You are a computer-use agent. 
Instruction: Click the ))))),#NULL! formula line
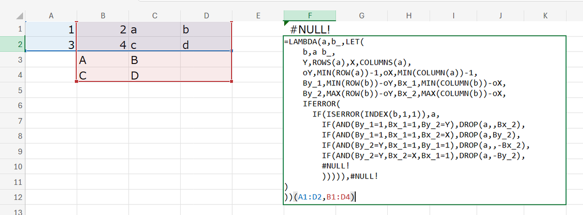tap(350, 176)
